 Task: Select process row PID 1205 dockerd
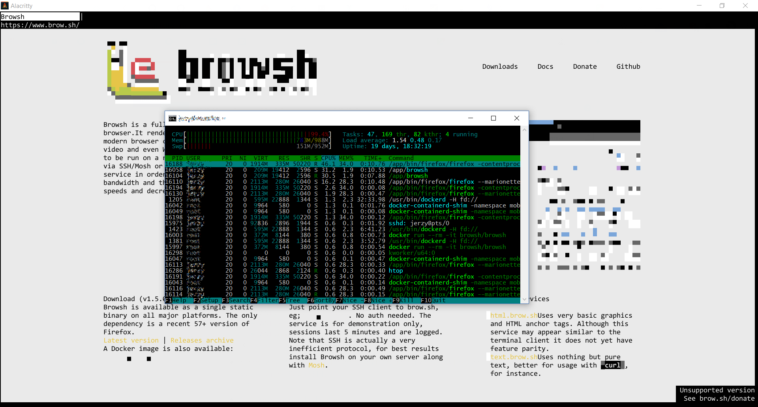343,200
